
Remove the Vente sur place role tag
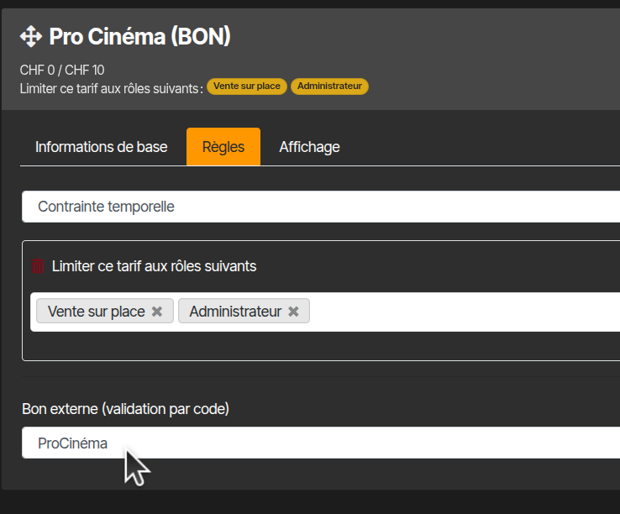(x=157, y=312)
